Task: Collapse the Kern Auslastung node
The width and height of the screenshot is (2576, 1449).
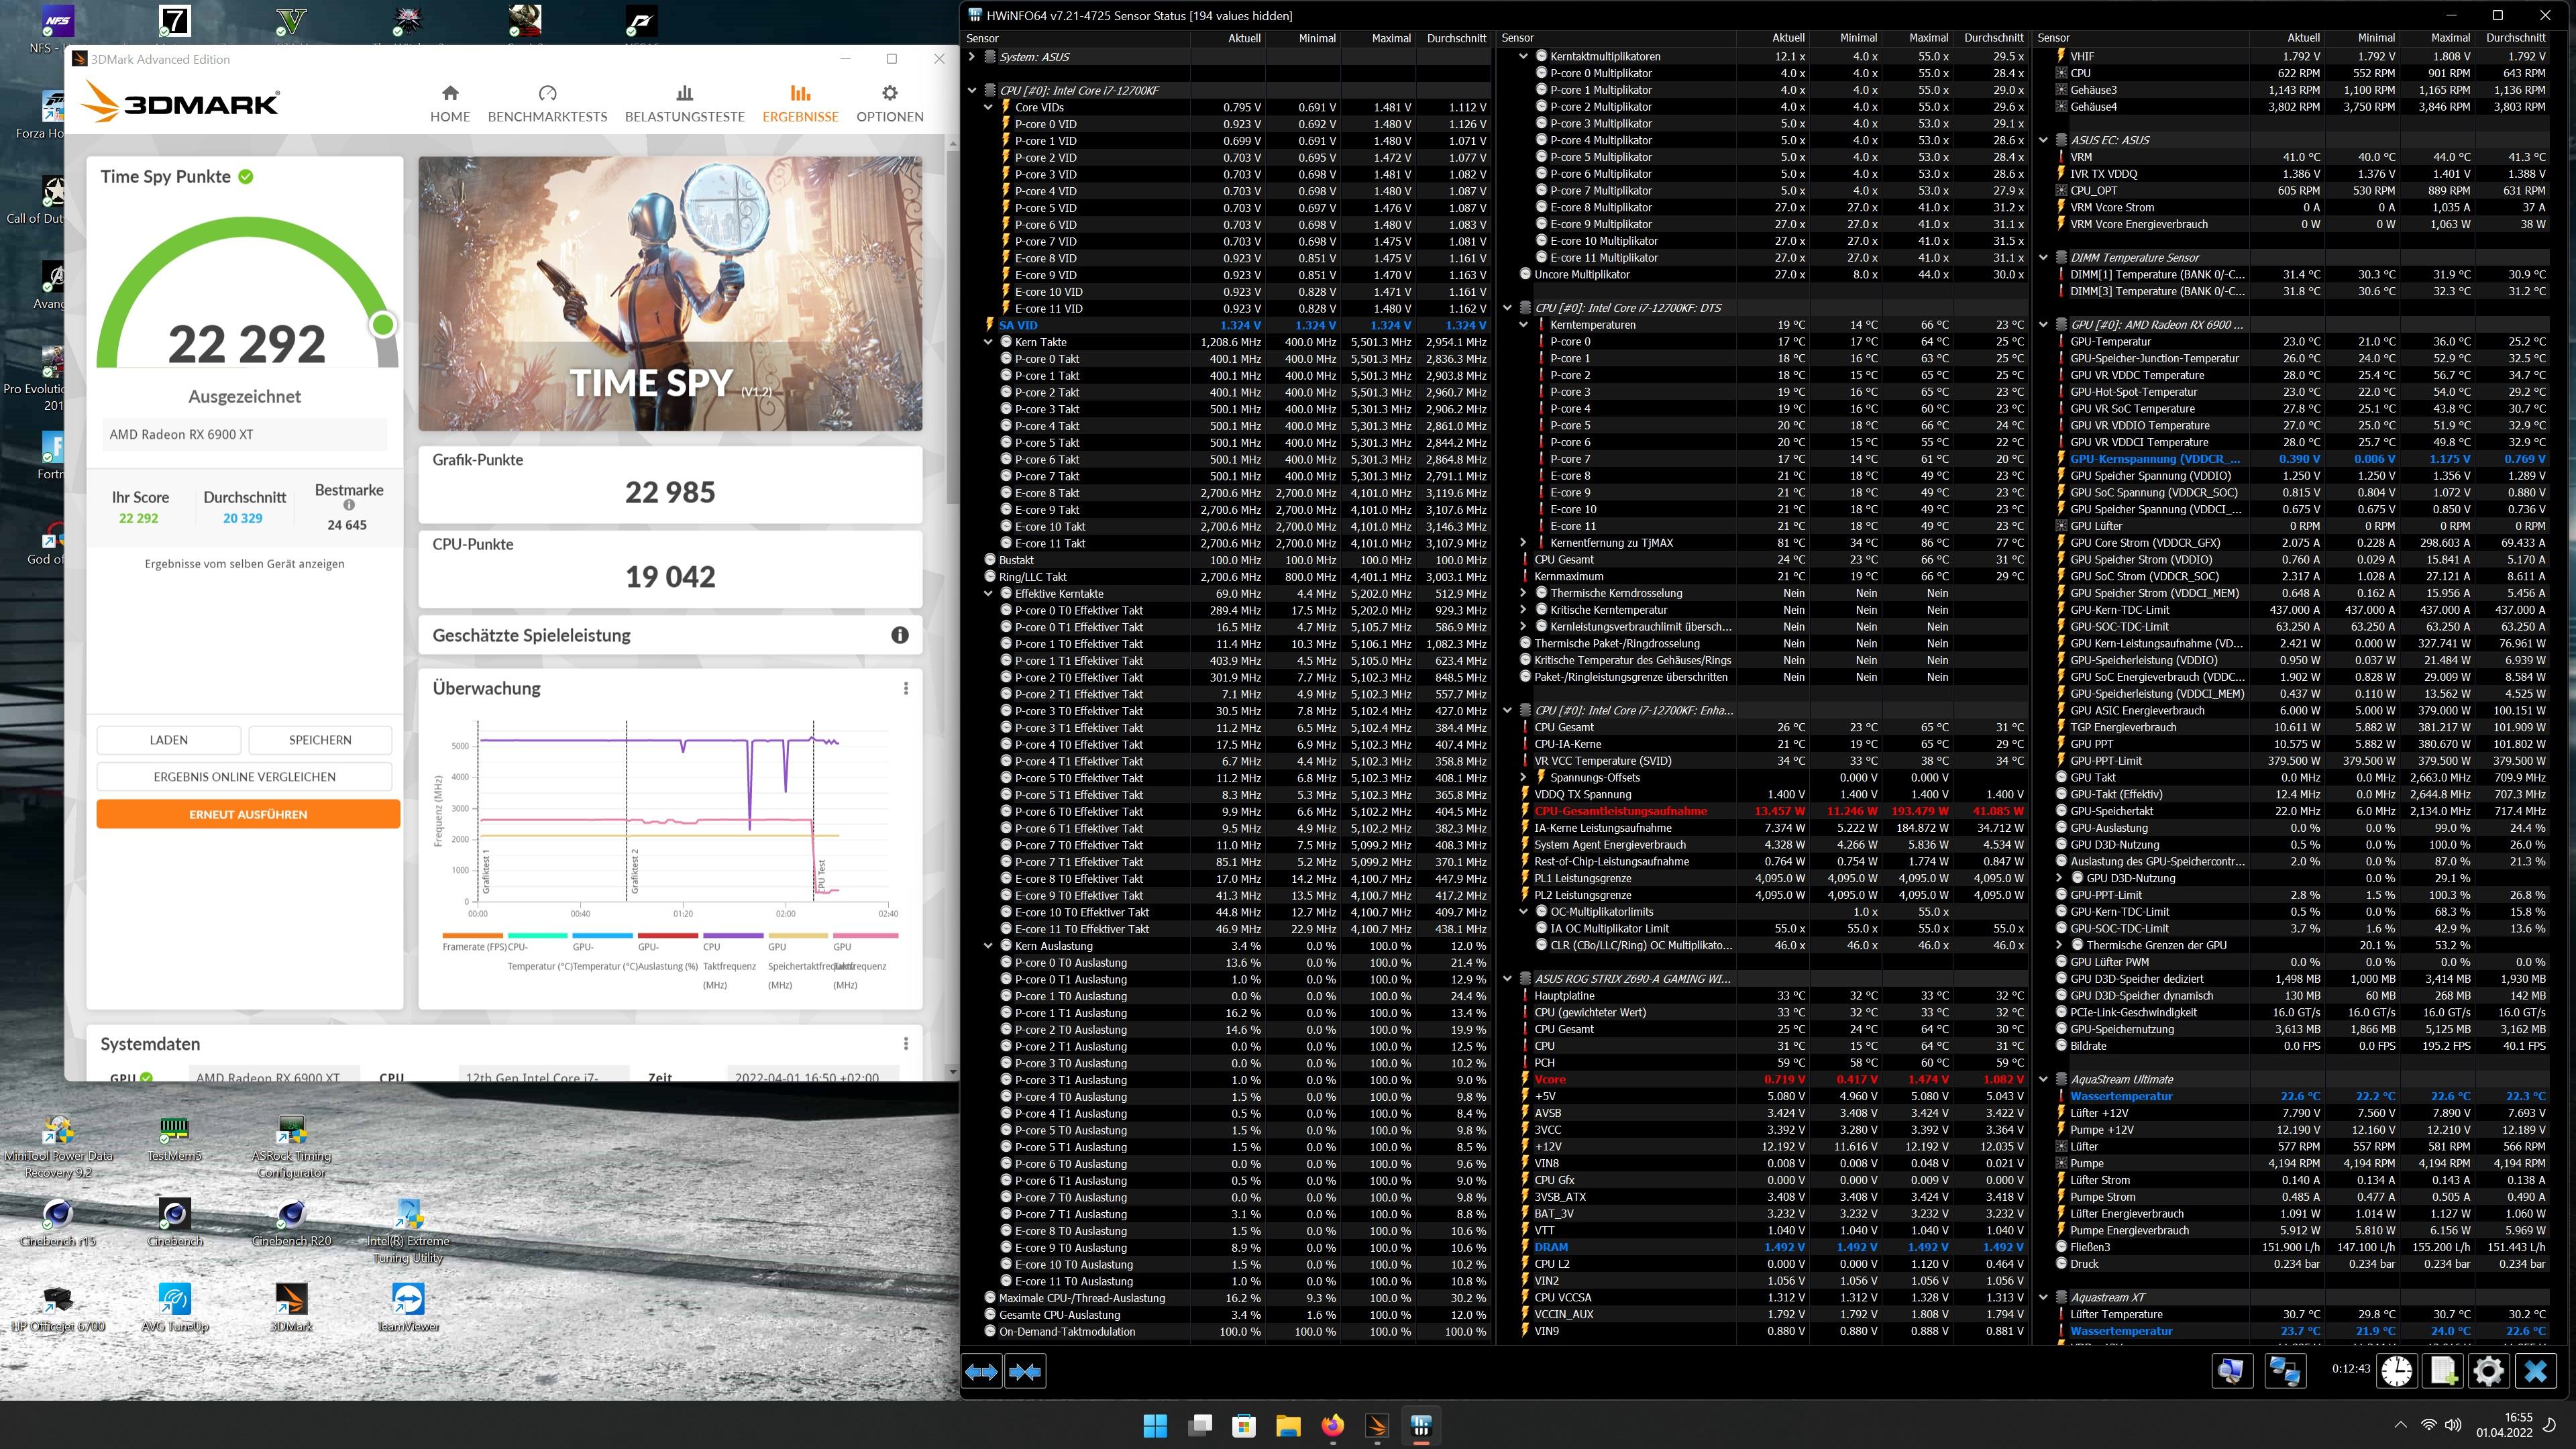Action: (x=988, y=945)
